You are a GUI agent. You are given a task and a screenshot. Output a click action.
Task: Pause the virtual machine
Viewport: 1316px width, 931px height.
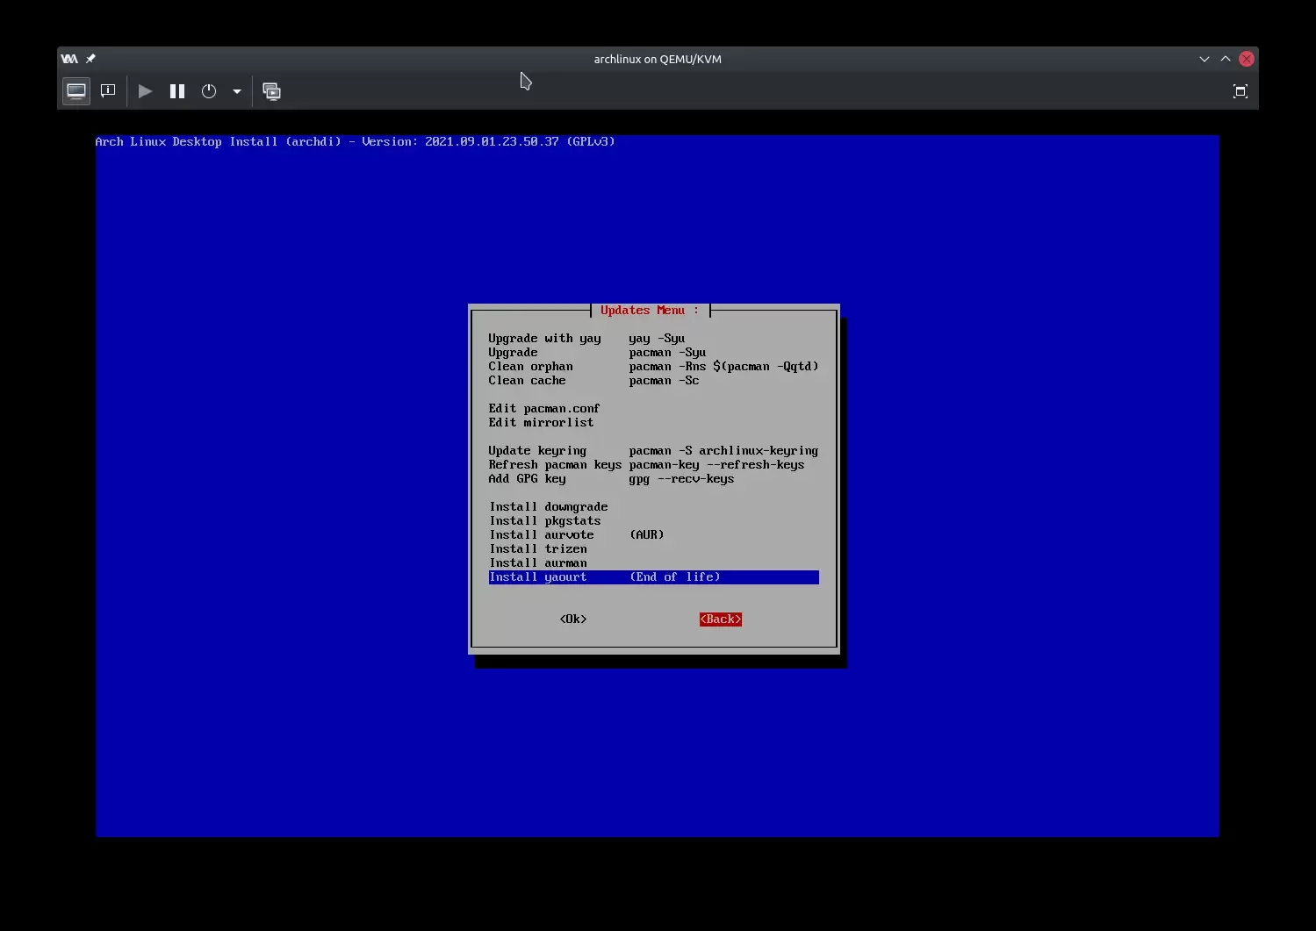point(177,91)
